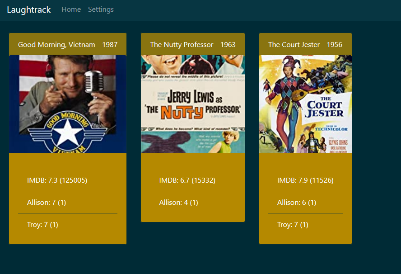Open The Court Jester poster image
This screenshot has height=274, width=401.
click(x=305, y=104)
